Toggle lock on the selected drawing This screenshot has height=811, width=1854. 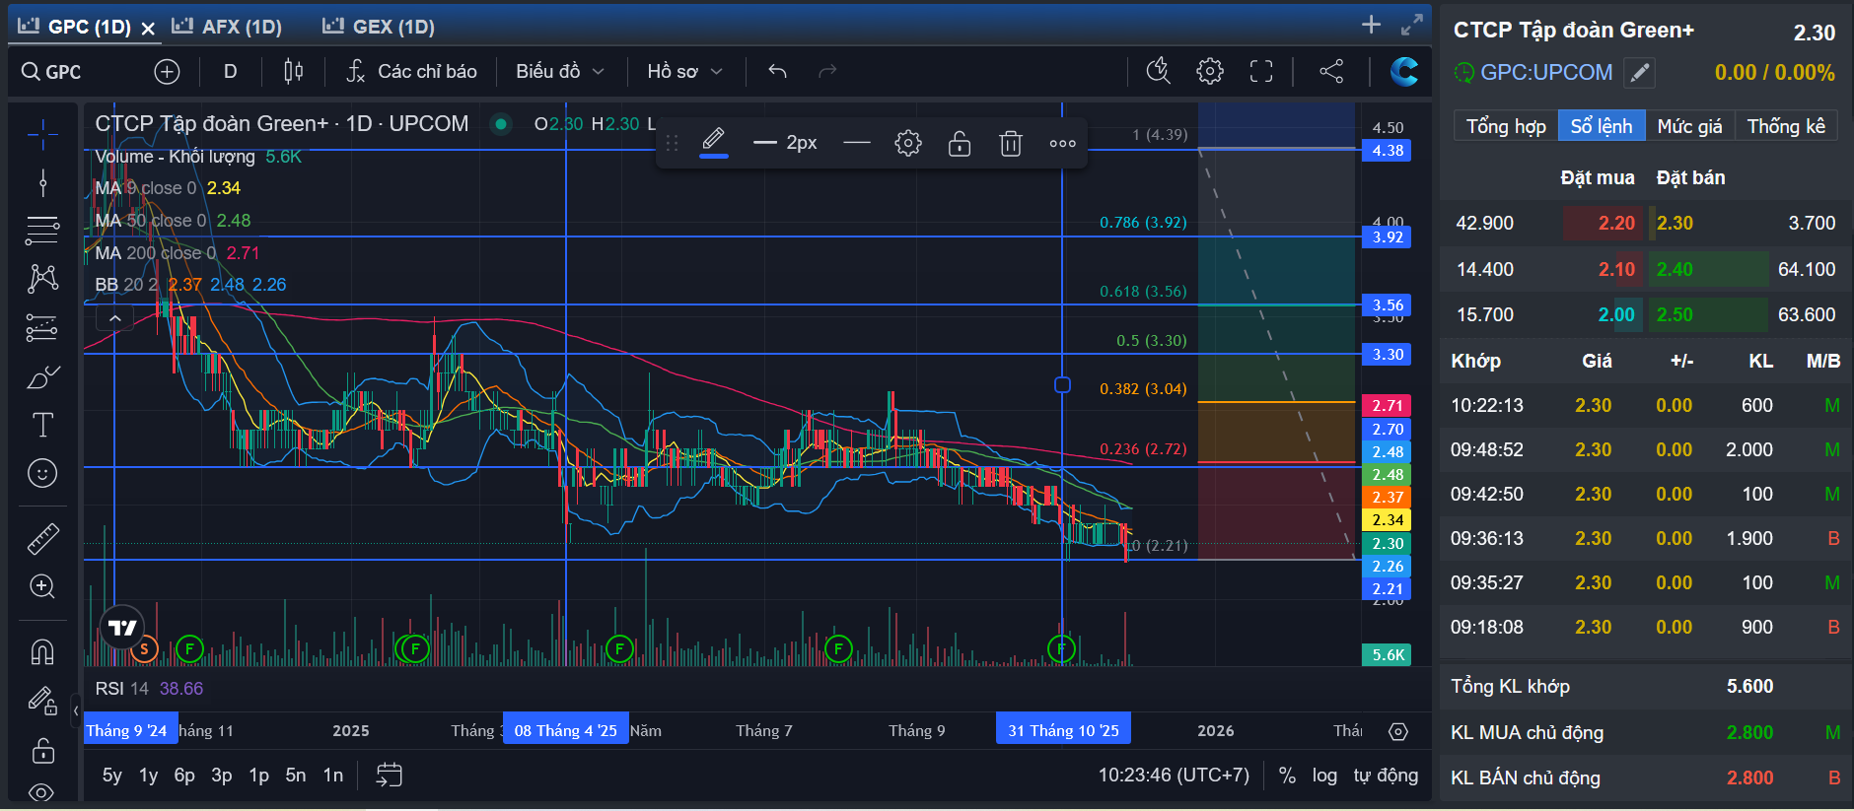point(960,144)
